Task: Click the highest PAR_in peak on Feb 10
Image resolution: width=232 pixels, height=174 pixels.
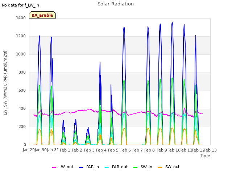Action: pos(172,22)
